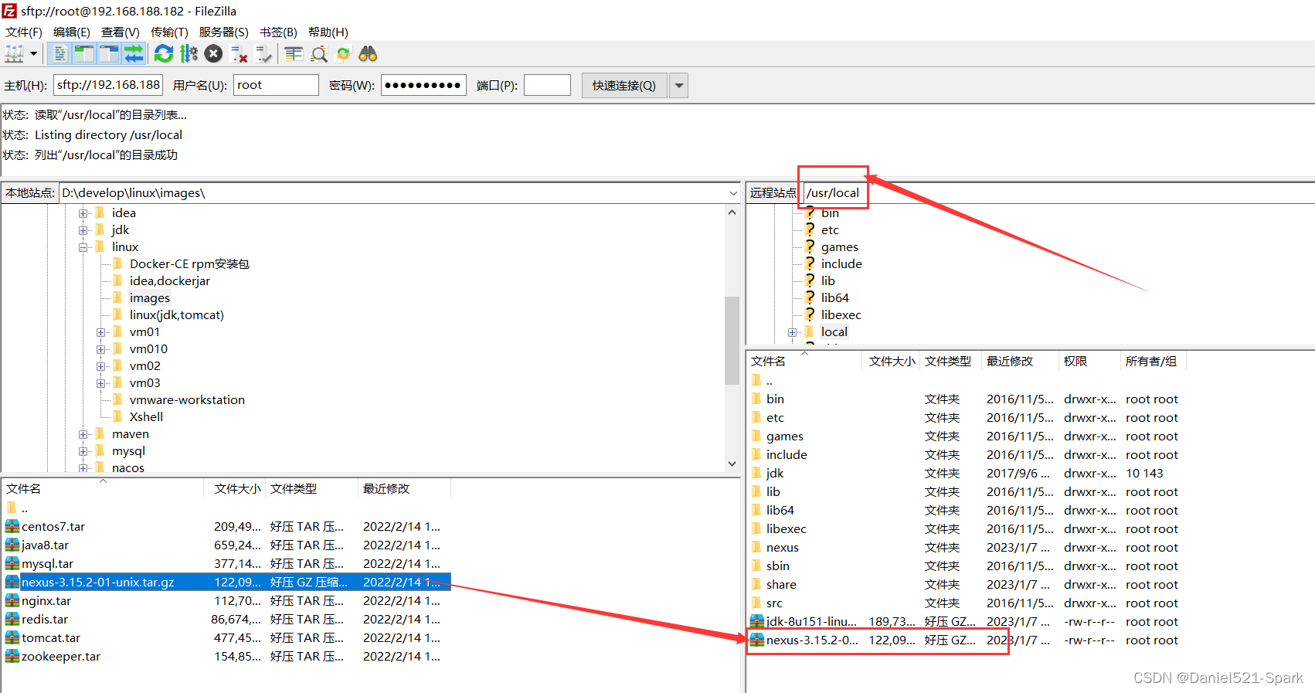Open the Site Manager icon
Screen dimensions: 1315x693
(x=14, y=54)
